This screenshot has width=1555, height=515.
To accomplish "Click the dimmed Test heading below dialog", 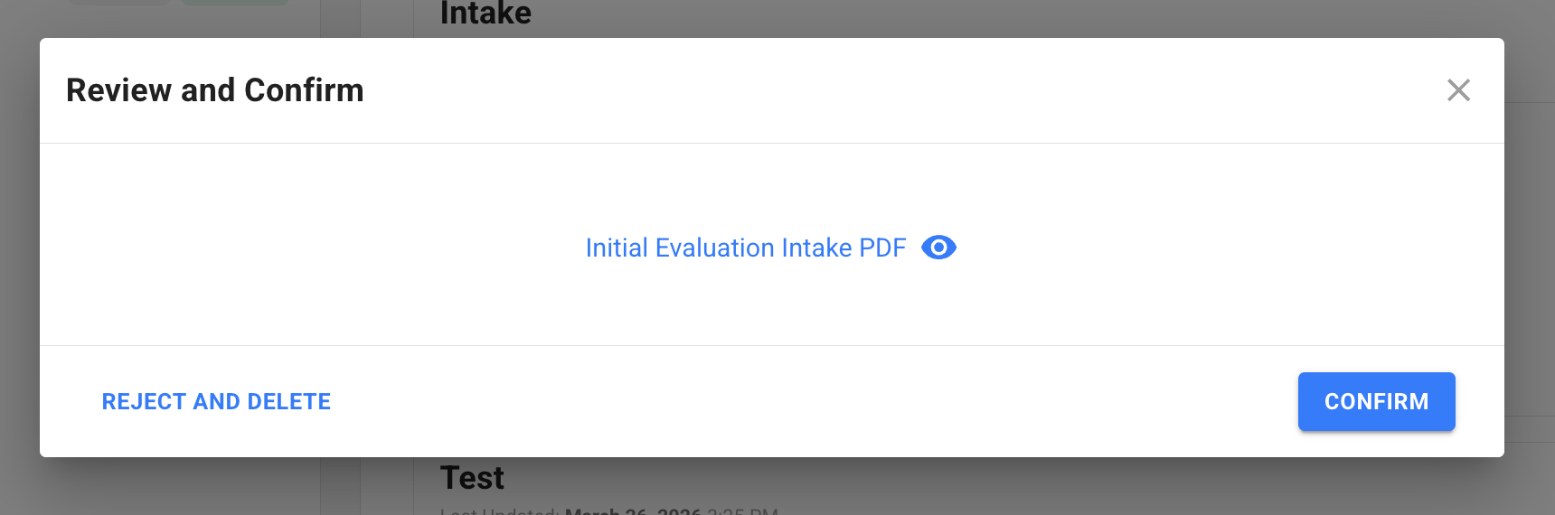I will point(472,477).
